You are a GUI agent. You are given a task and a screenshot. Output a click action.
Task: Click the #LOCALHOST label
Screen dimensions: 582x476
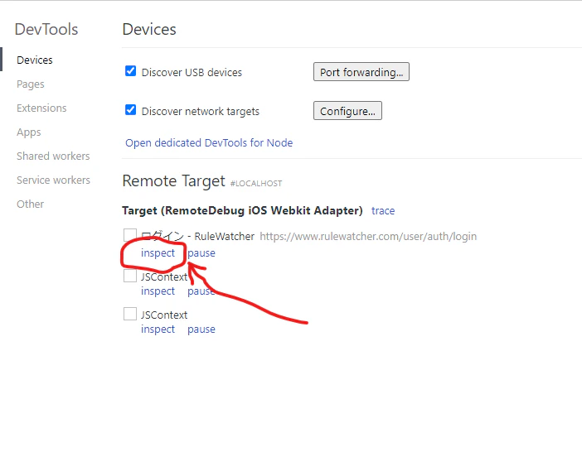256,184
